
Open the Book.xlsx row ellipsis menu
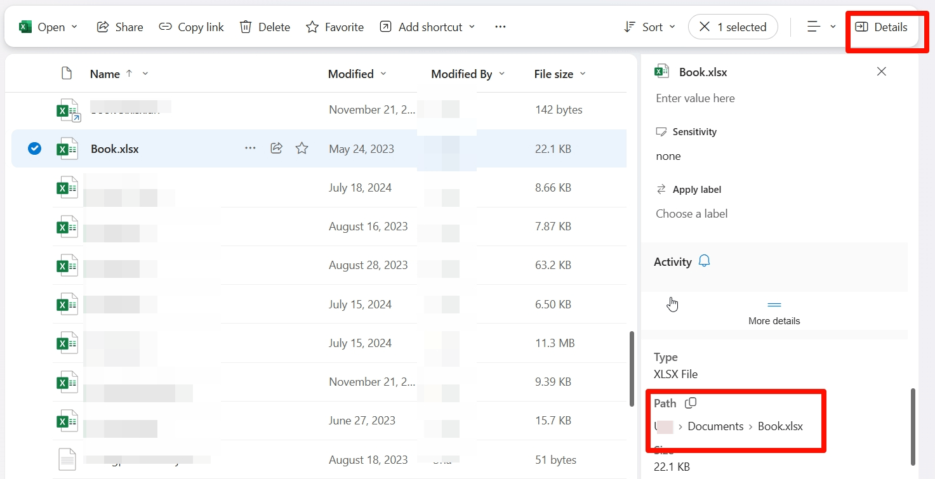pos(250,148)
